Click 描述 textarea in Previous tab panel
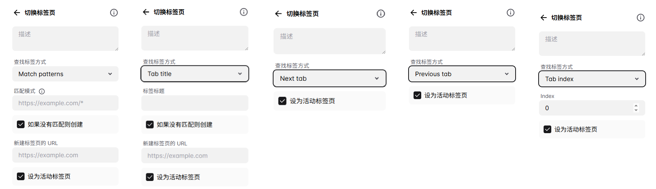Screen dimensions: 656x189 coord(462,38)
